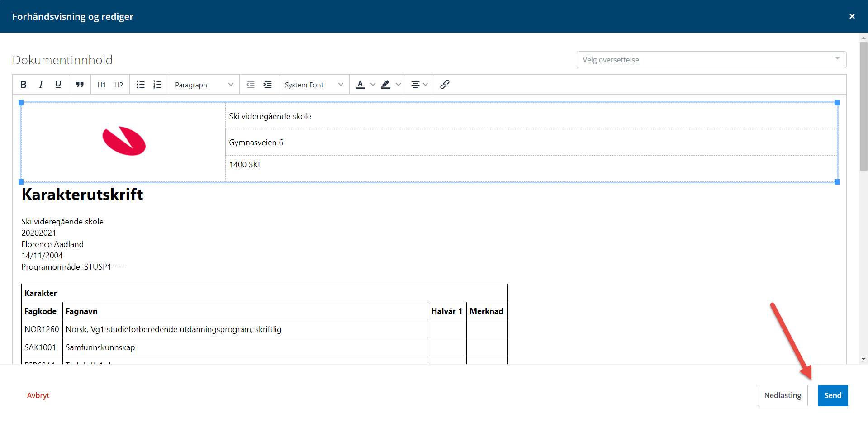Open text alignment options
The height and width of the screenshot is (423, 868).
point(419,85)
